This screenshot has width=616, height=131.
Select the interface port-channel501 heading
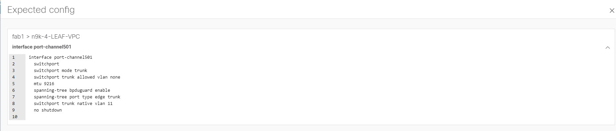point(42,47)
